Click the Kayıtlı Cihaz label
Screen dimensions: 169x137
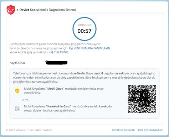coord(17,63)
